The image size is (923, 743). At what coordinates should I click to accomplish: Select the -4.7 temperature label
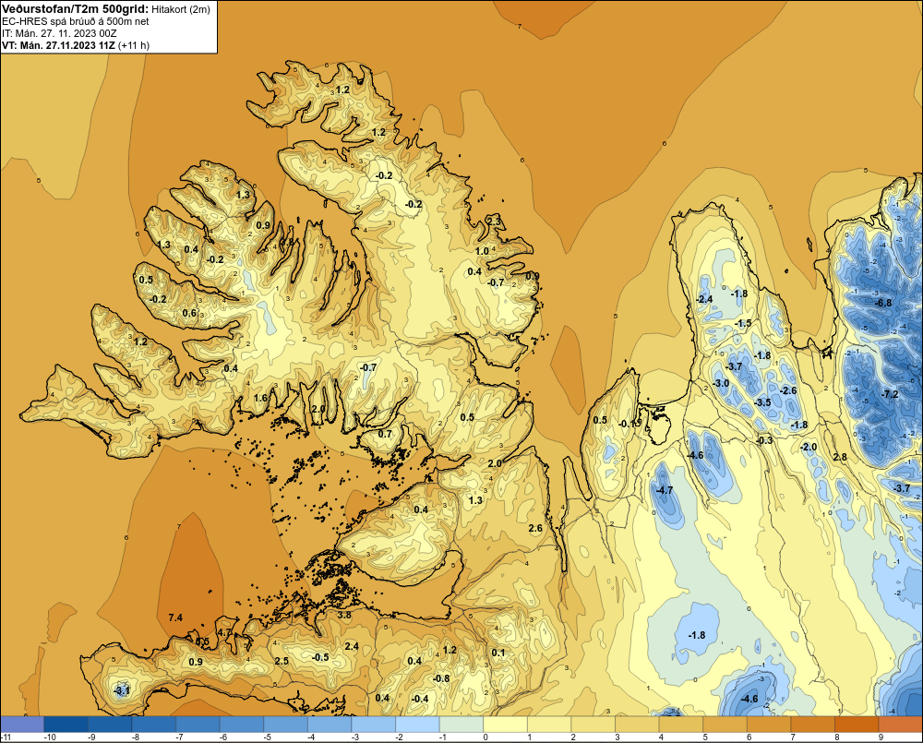tap(664, 490)
